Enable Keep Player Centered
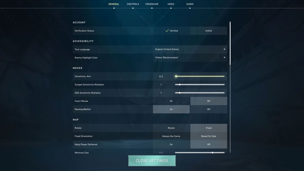This screenshot has height=171, width=304. (x=171, y=144)
